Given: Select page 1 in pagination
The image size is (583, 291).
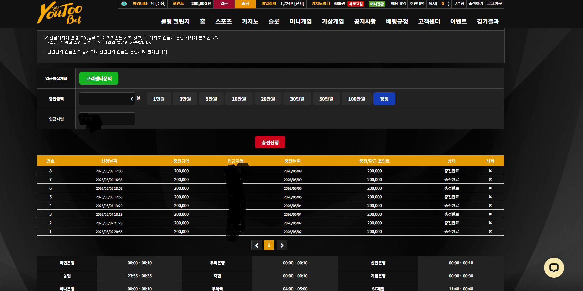Looking at the screenshot, I should click(x=269, y=245).
